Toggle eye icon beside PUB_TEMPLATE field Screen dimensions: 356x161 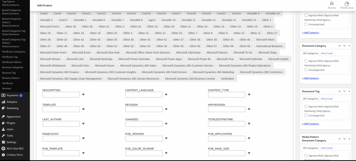point(83,153)
